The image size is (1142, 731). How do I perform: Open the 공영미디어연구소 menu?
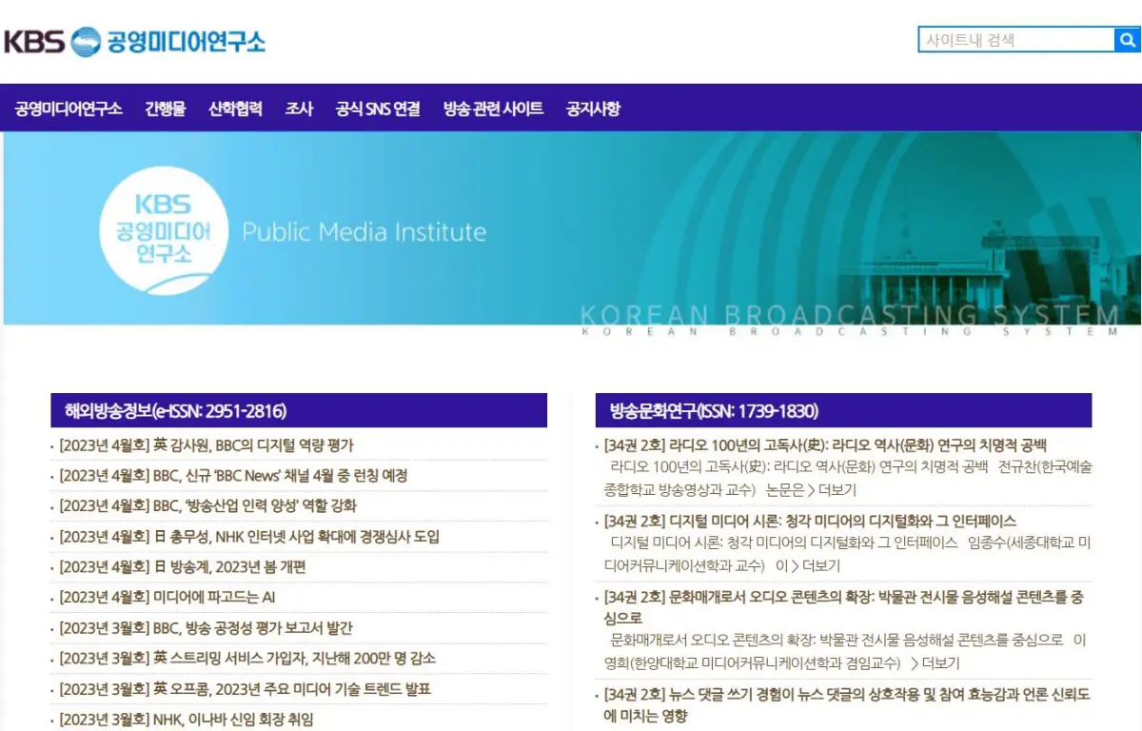coord(68,109)
